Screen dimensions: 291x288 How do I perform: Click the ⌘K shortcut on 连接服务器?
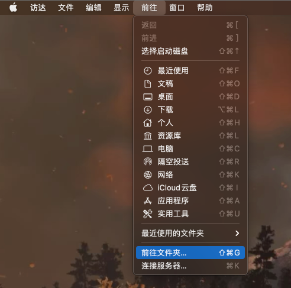pos(233,266)
